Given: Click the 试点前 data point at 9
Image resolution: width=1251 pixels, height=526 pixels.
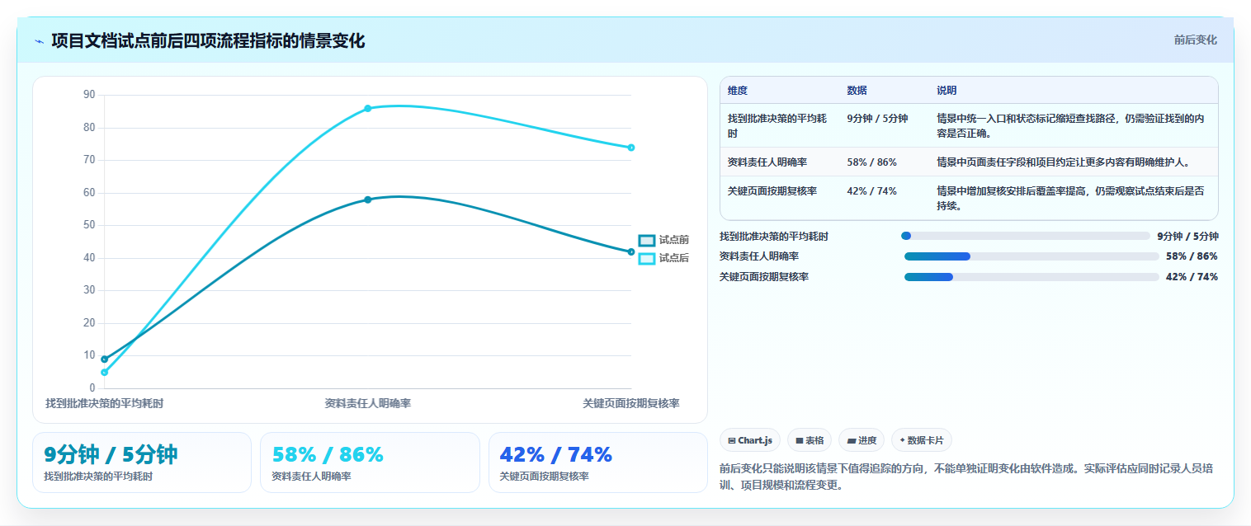Looking at the screenshot, I should click(x=104, y=359).
